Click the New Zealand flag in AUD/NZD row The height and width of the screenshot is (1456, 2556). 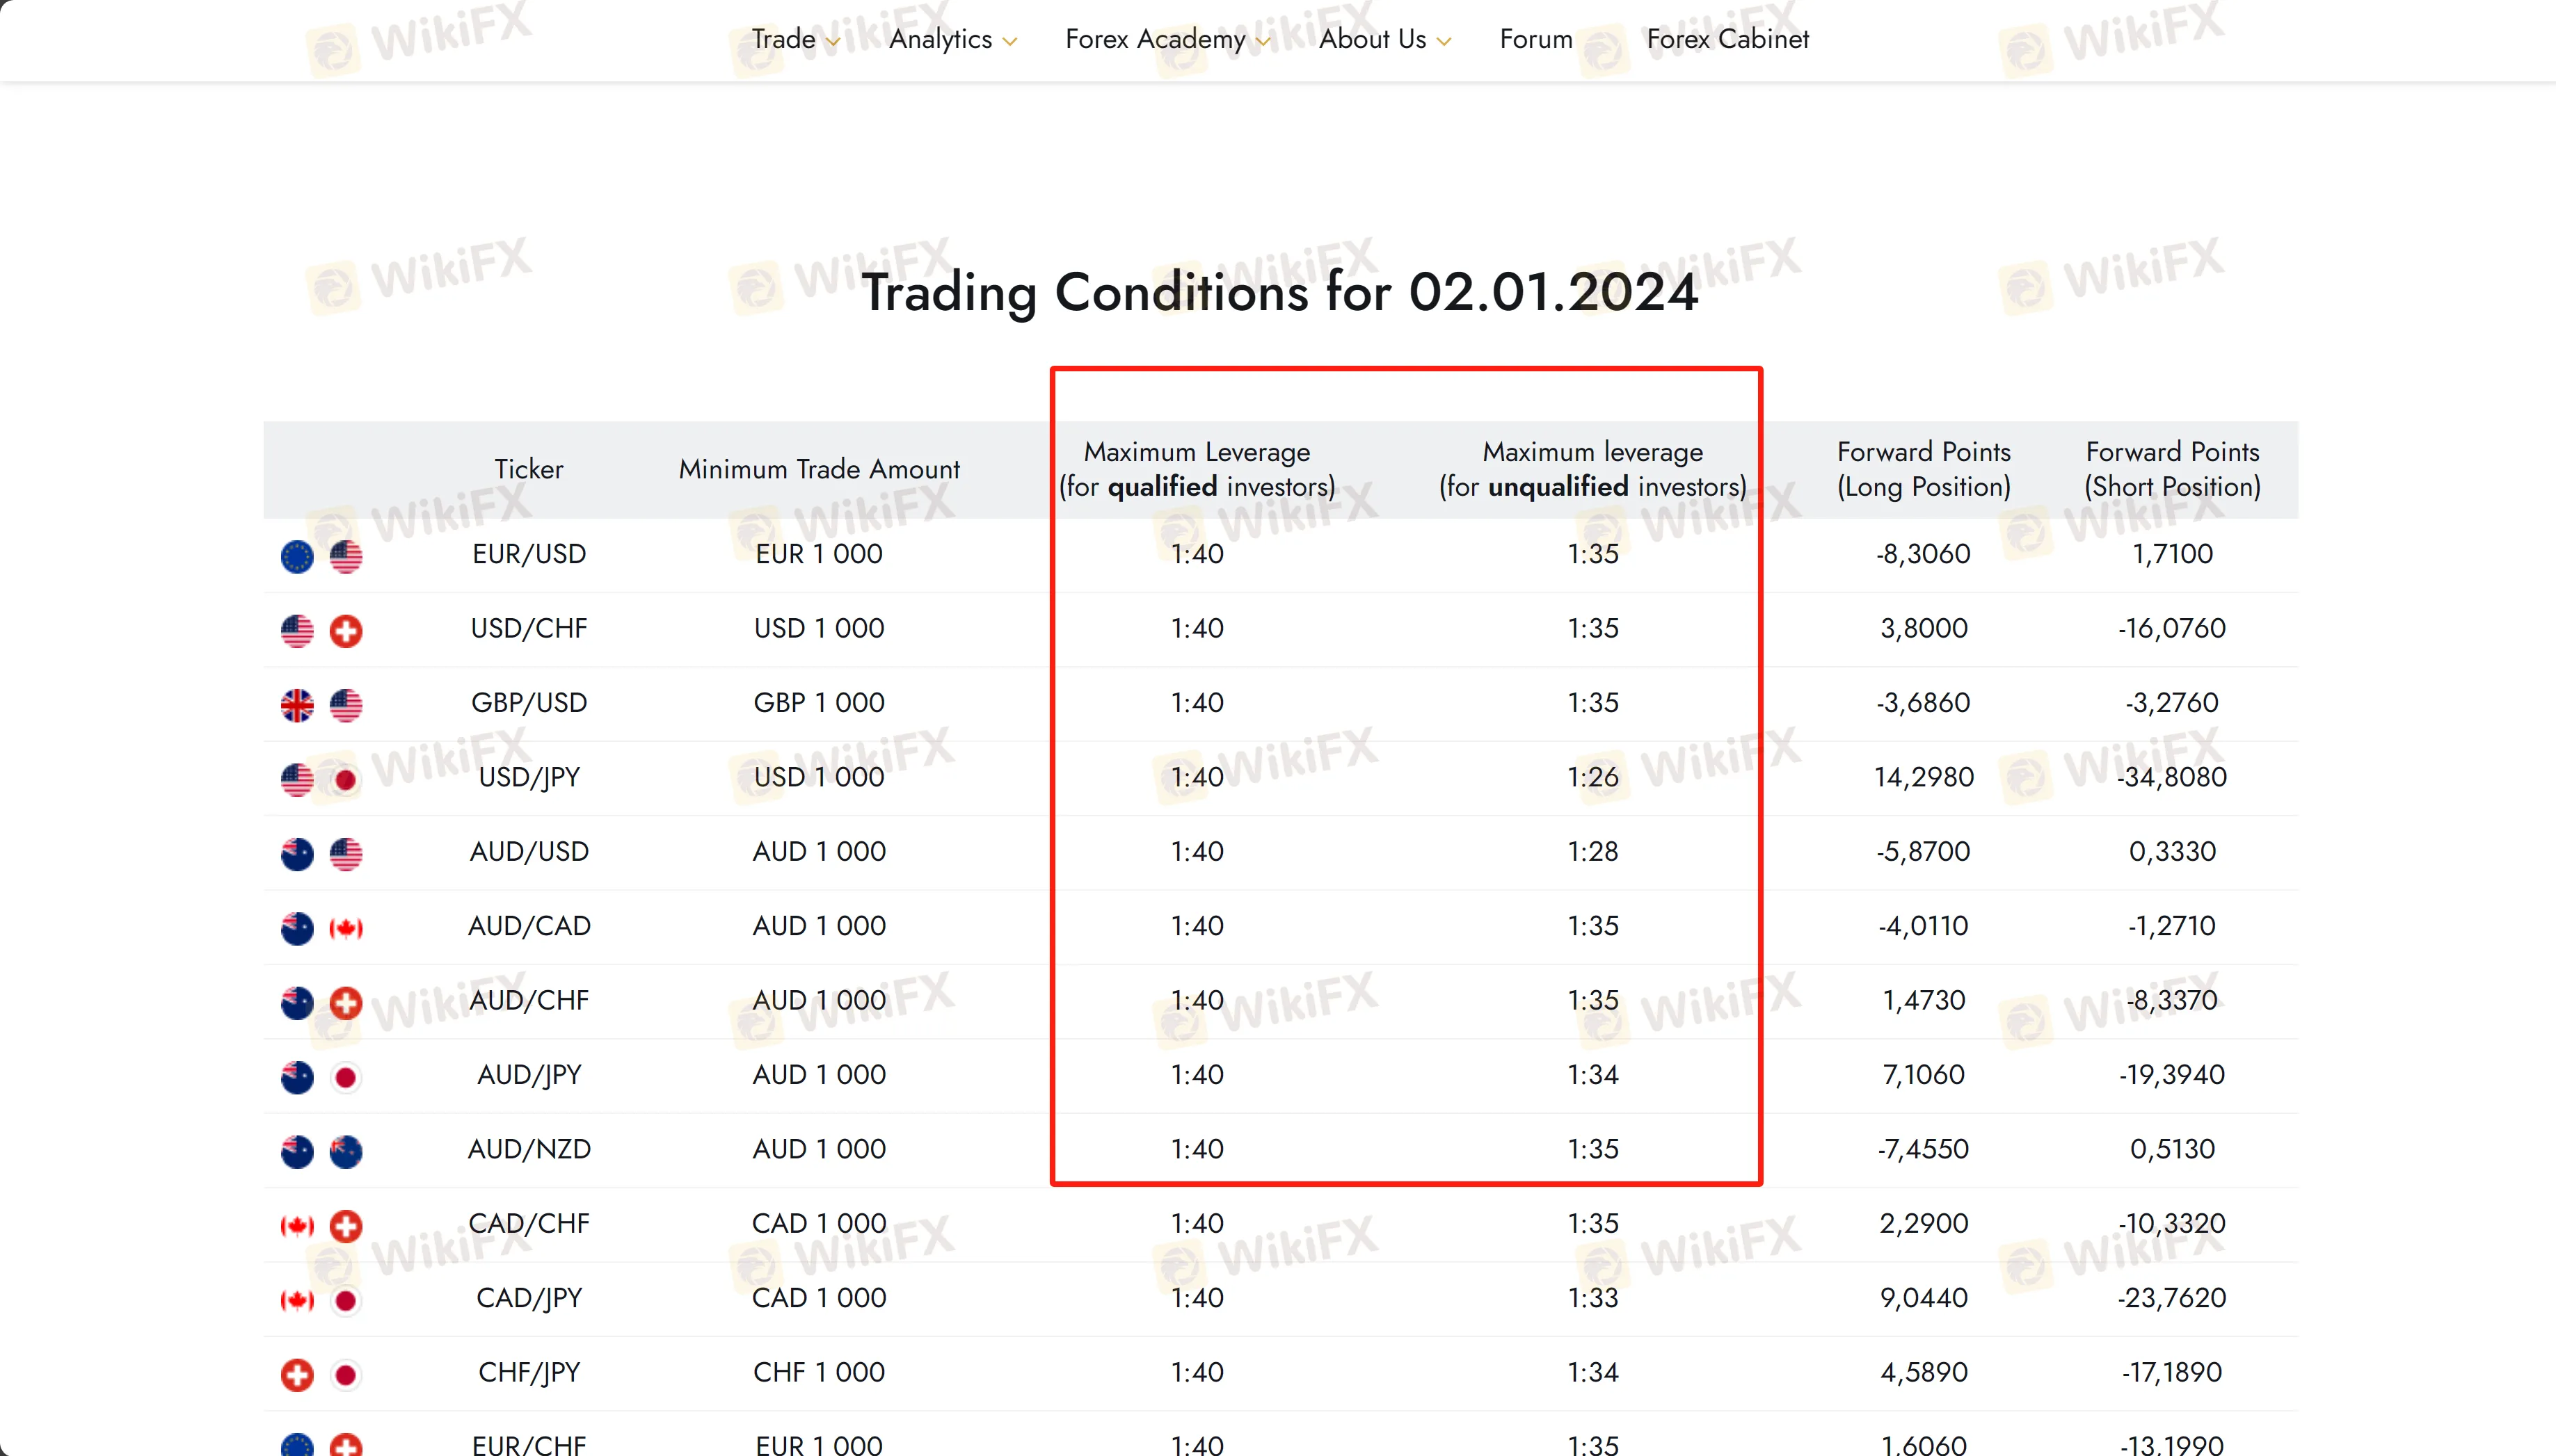[x=346, y=1151]
